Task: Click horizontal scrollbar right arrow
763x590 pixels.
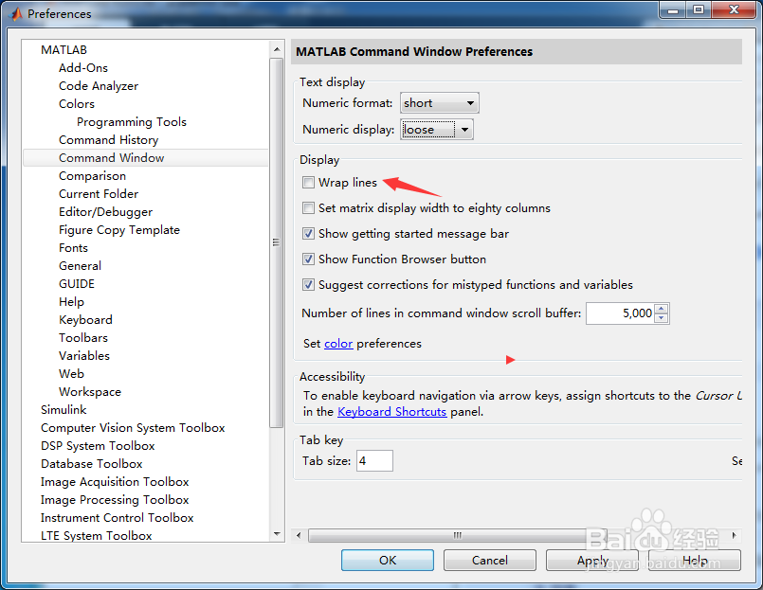Action: click(735, 535)
